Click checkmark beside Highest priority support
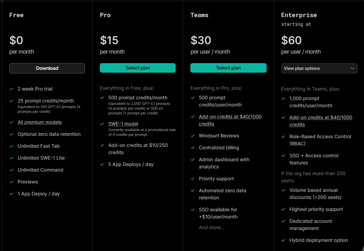Screen dimensions: 364x251 click(x=283, y=209)
